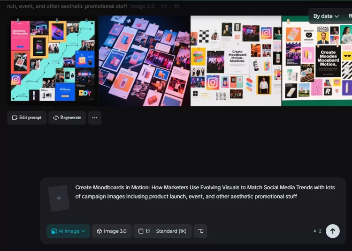Open third generated moodboard on white background

236,61
